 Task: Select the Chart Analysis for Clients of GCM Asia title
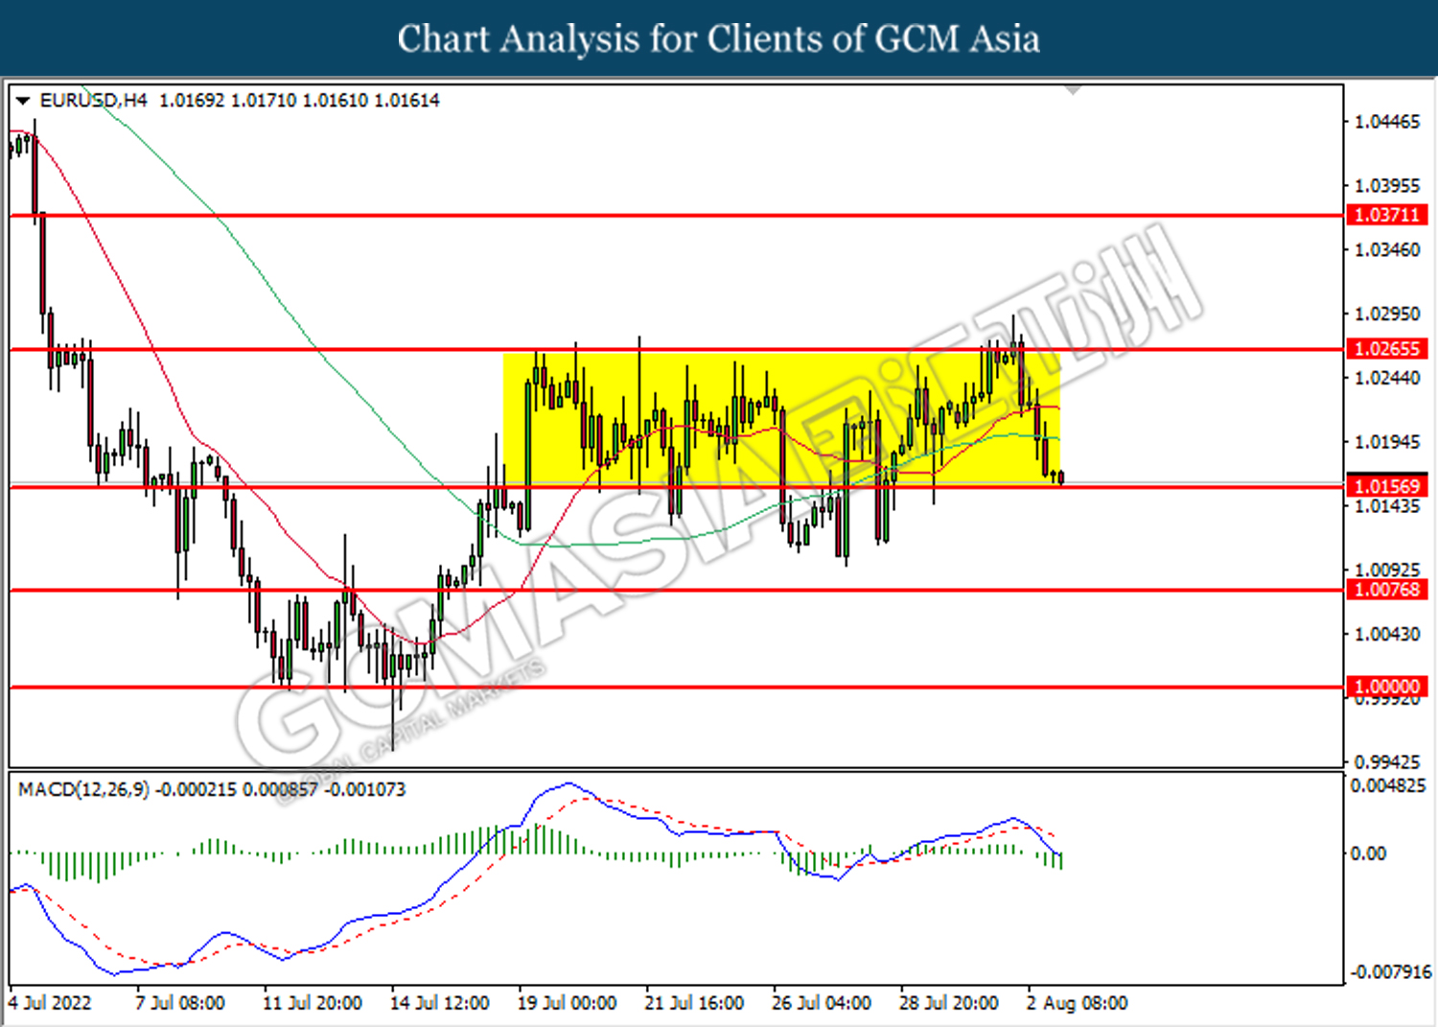pyautogui.click(x=719, y=39)
